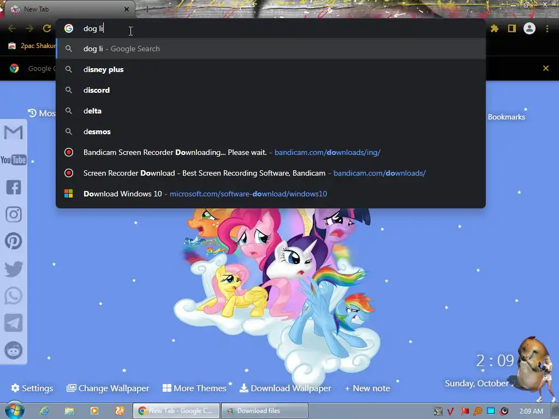The image size is (559, 419).
Task: Click the date text 'Sunday, October'
Action: coord(479,384)
